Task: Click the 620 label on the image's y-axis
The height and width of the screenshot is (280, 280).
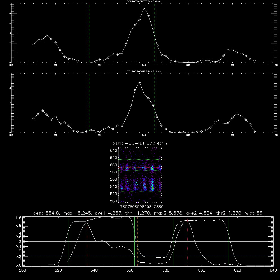Action: pyautogui.click(x=114, y=158)
